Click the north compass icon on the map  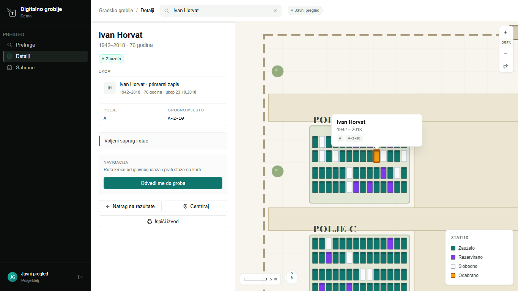pyautogui.click(x=292, y=277)
